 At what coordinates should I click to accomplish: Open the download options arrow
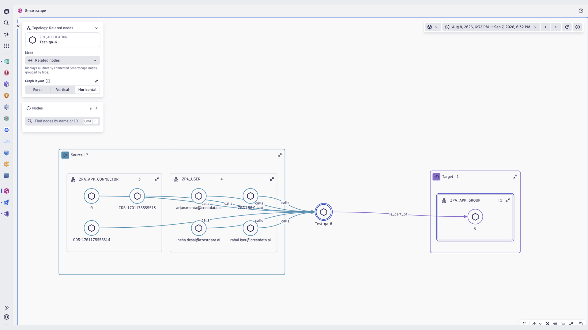coord(540,324)
